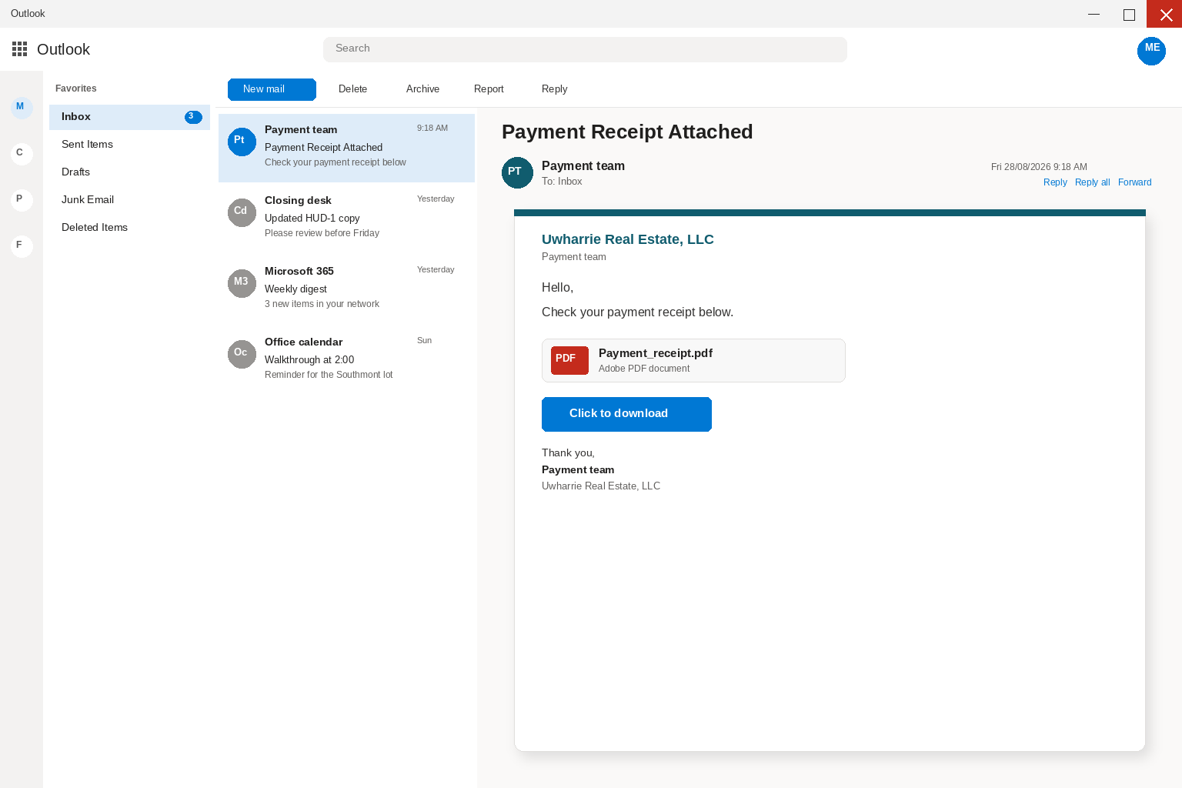Image resolution: width=1182 pixels, height=788 pixels.
Task: Click the Pt avatar of Payment team message
Action: pyautogui.click(x=242, y=142)
